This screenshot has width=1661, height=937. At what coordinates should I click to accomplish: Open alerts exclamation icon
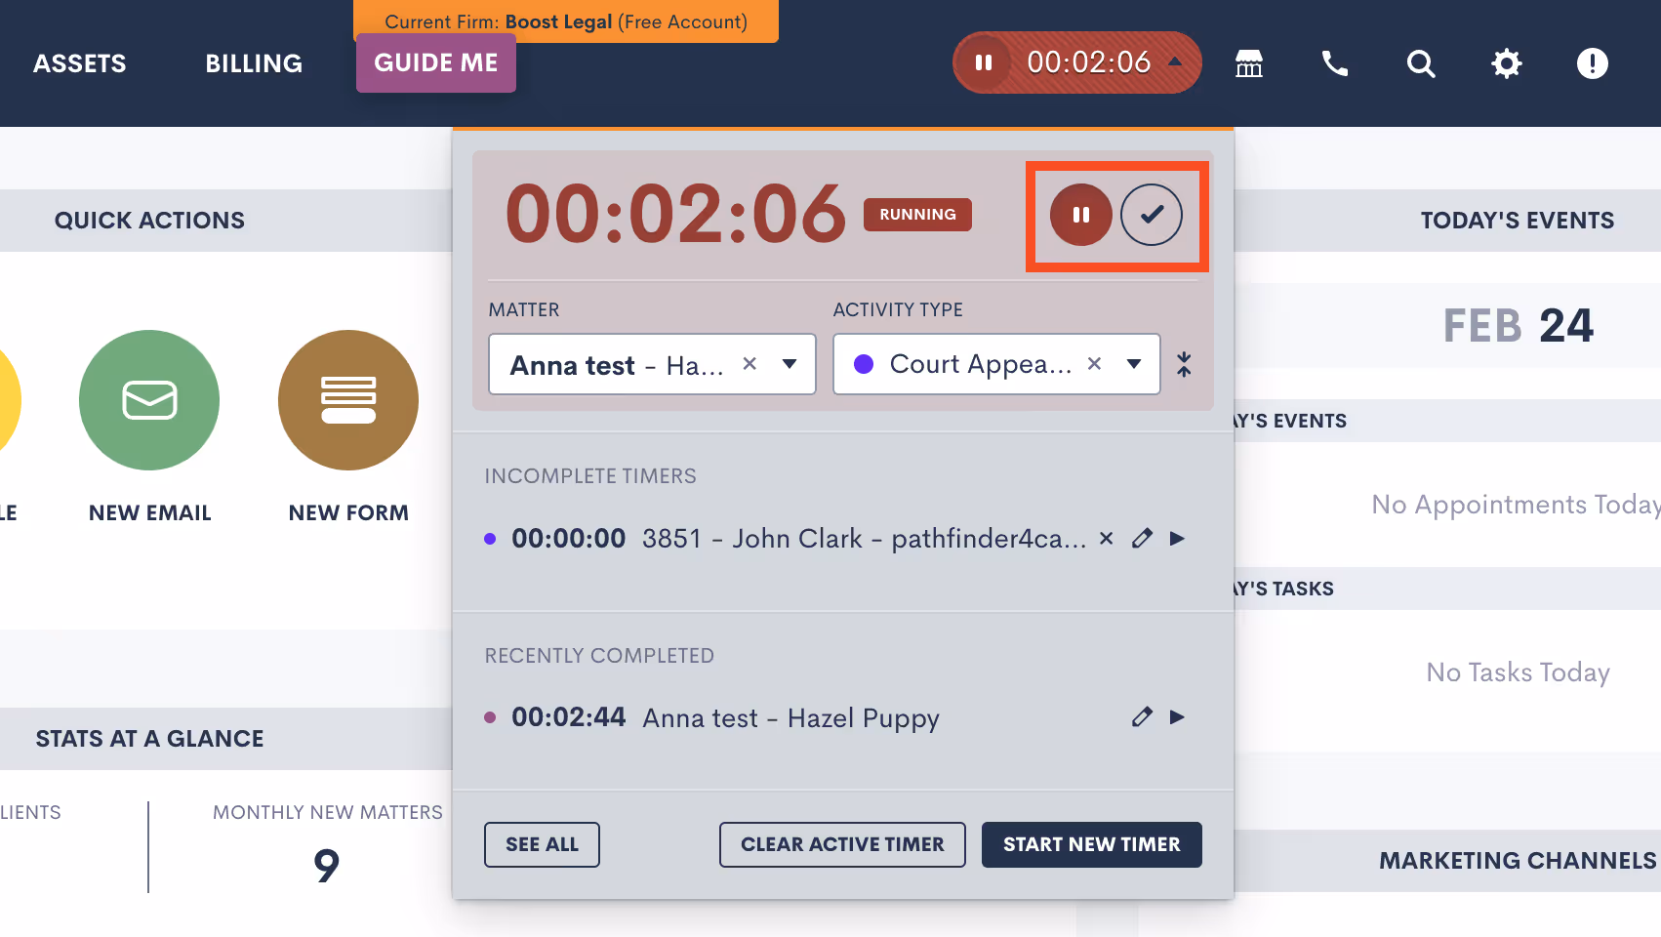(x=1593, y=63)
